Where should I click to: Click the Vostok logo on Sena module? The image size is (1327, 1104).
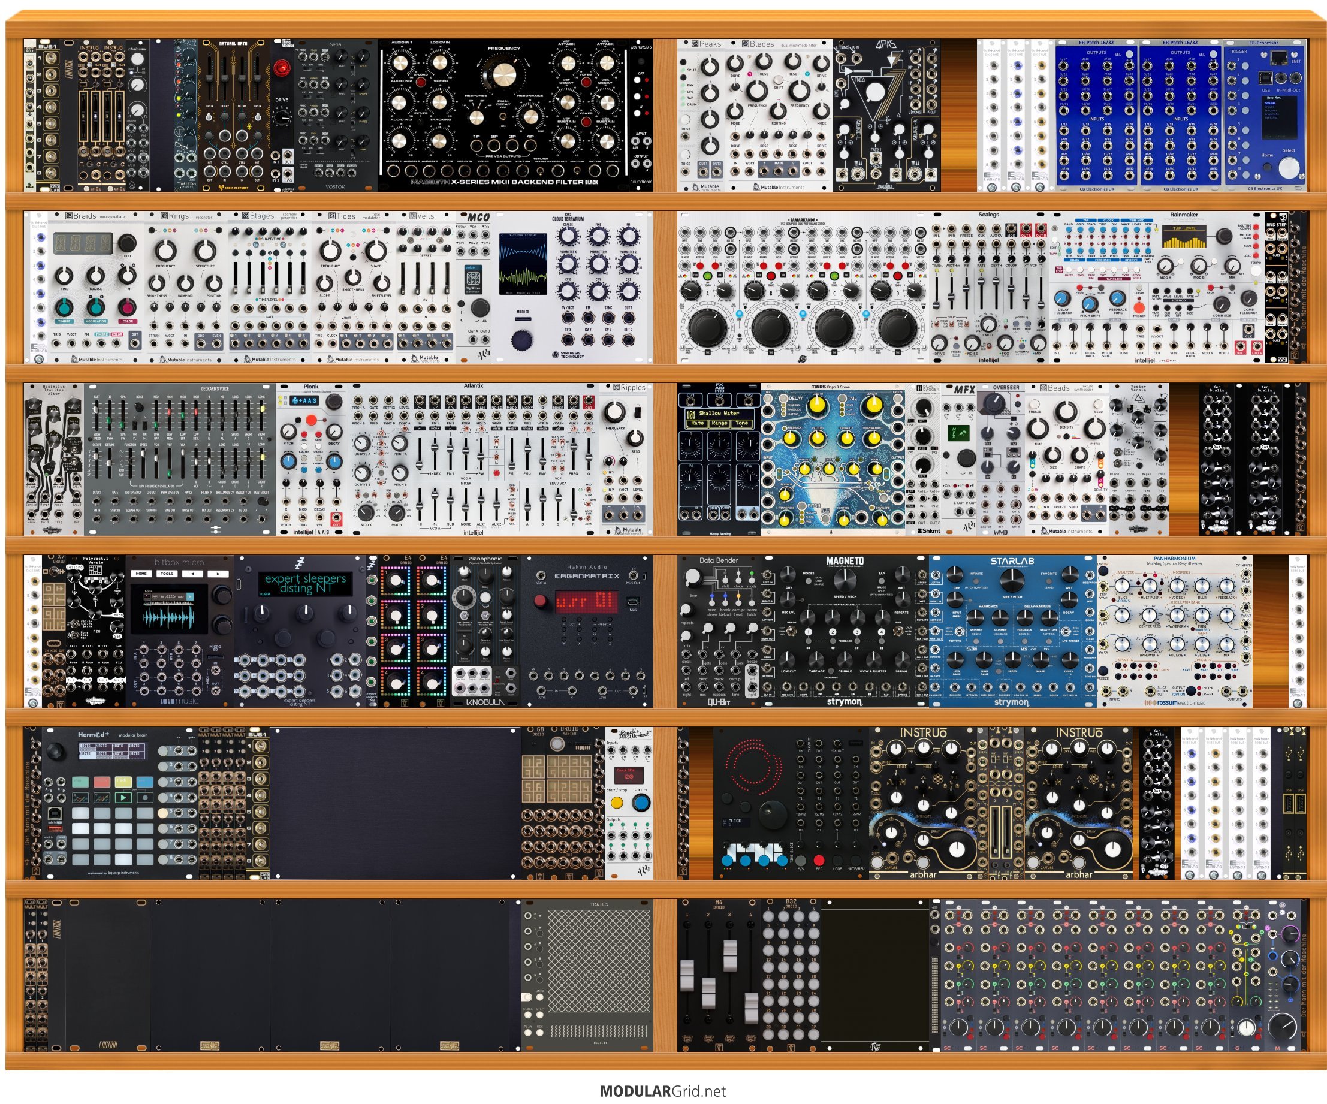click(335, 186)
